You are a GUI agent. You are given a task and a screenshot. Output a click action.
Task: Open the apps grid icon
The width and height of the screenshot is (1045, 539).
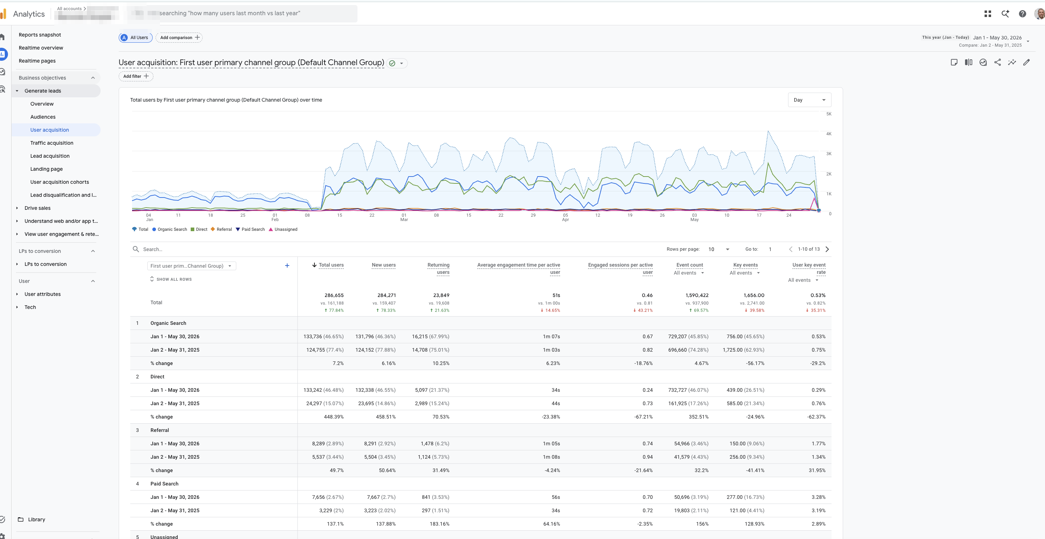[x=988, y=14]
